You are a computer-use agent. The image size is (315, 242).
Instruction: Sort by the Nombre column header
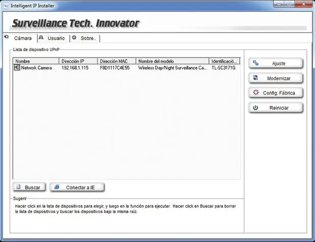pyautogui.click(x=36, y=61)
